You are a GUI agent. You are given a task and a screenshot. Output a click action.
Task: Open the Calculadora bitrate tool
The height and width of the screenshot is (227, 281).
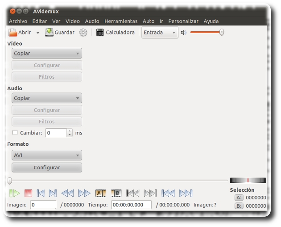tap(116, 33)
